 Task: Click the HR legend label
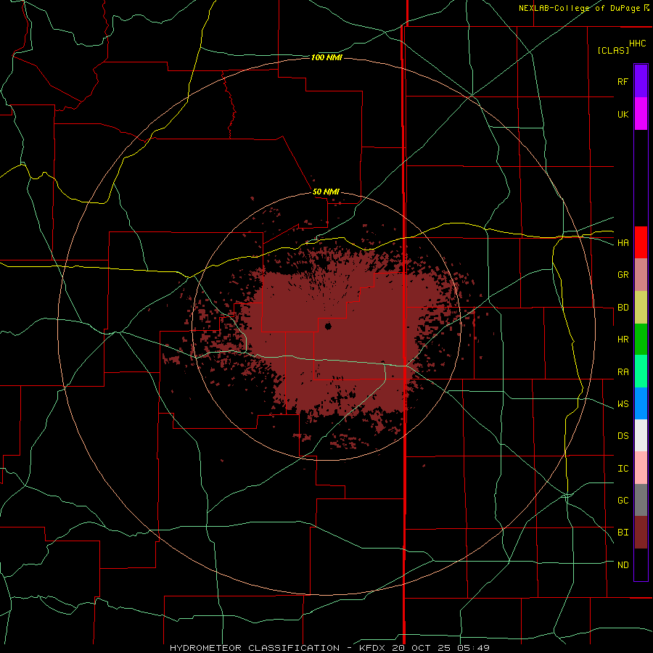coord(623,340)
